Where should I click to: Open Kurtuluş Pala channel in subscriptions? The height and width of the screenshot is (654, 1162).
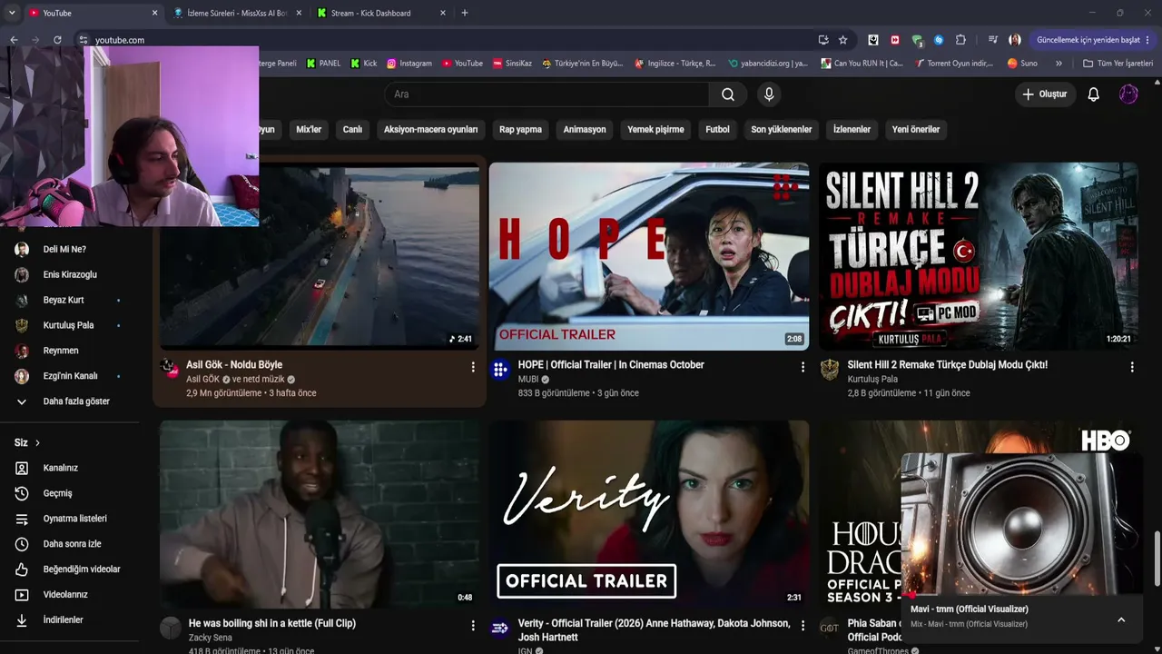70,325
